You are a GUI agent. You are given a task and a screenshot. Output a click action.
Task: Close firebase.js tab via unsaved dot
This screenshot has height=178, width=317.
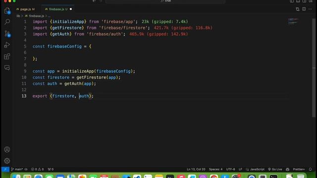[71, 9]
